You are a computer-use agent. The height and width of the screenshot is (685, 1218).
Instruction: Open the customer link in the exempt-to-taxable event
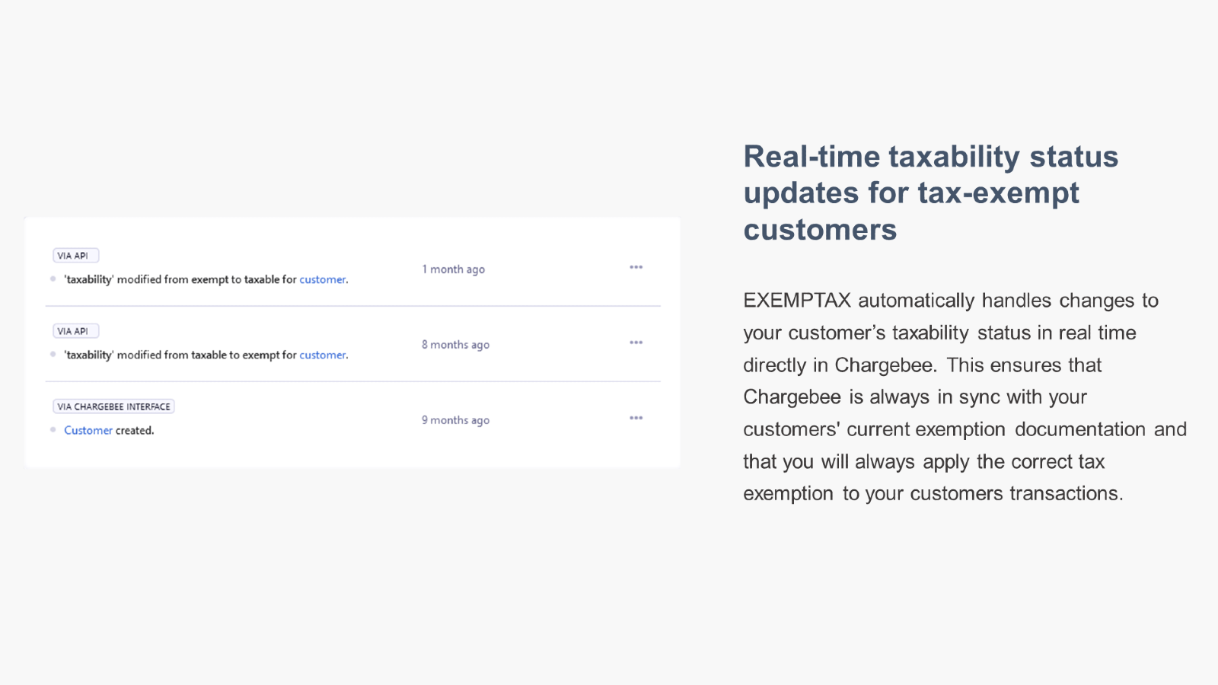pos(322,279)
